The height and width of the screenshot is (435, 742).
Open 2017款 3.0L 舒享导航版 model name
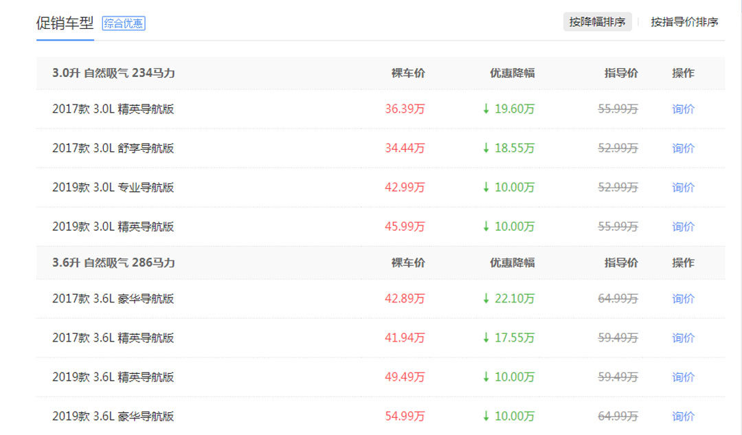[x=113, y=148]
